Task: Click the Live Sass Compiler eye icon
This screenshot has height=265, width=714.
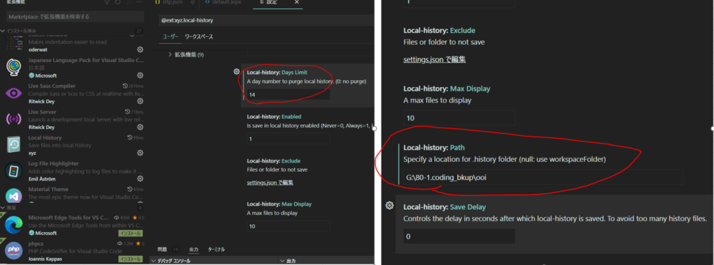Action: point(14,93)
